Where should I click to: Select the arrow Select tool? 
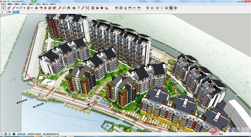4,8
